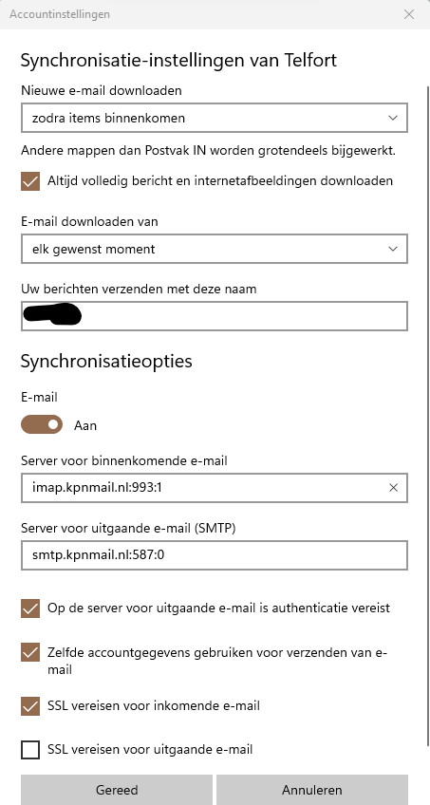Toggle the E-mail sync switch off
This screenshot has height=805, width=430.
coord(42,425)
